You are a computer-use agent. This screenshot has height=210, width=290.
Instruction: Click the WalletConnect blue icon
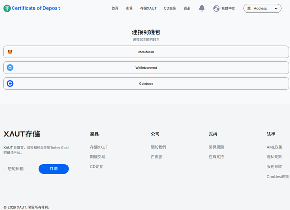click(10, 68)
